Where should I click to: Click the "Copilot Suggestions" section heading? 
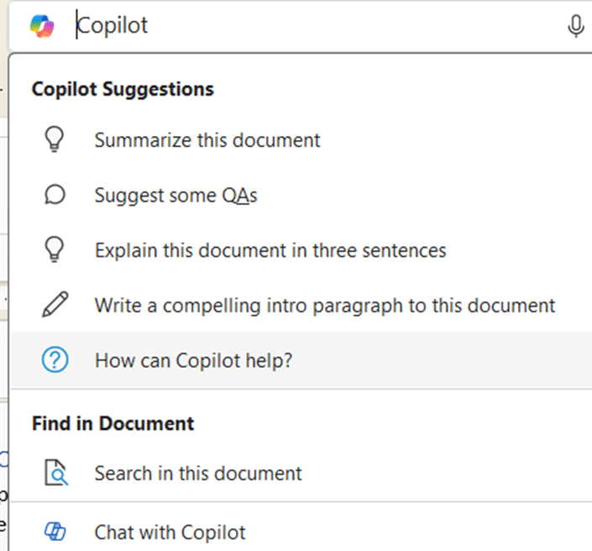(x=123, y=89)
